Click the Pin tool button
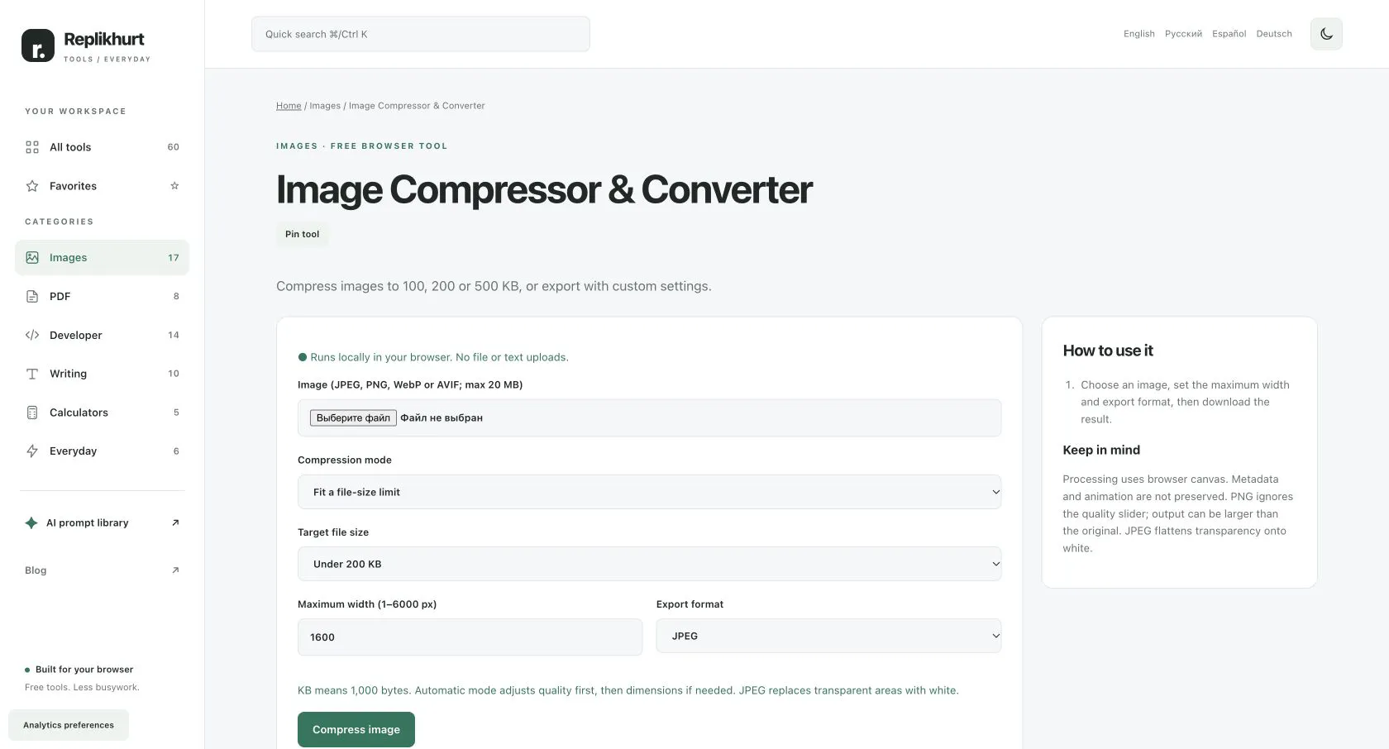 point(302,234)
